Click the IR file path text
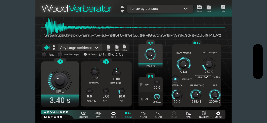The width and height of the screenshot is (267, 123). 133,36
